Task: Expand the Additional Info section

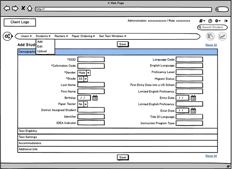Action: 118,149
